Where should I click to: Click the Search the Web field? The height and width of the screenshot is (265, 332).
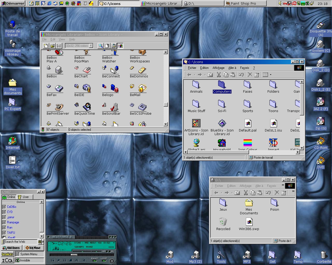[x=21, y=242]
